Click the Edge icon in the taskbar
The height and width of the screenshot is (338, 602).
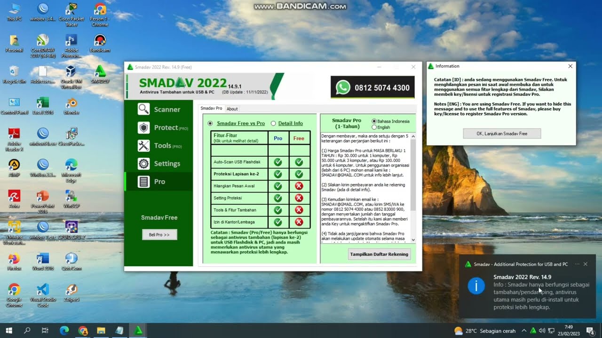64,330
